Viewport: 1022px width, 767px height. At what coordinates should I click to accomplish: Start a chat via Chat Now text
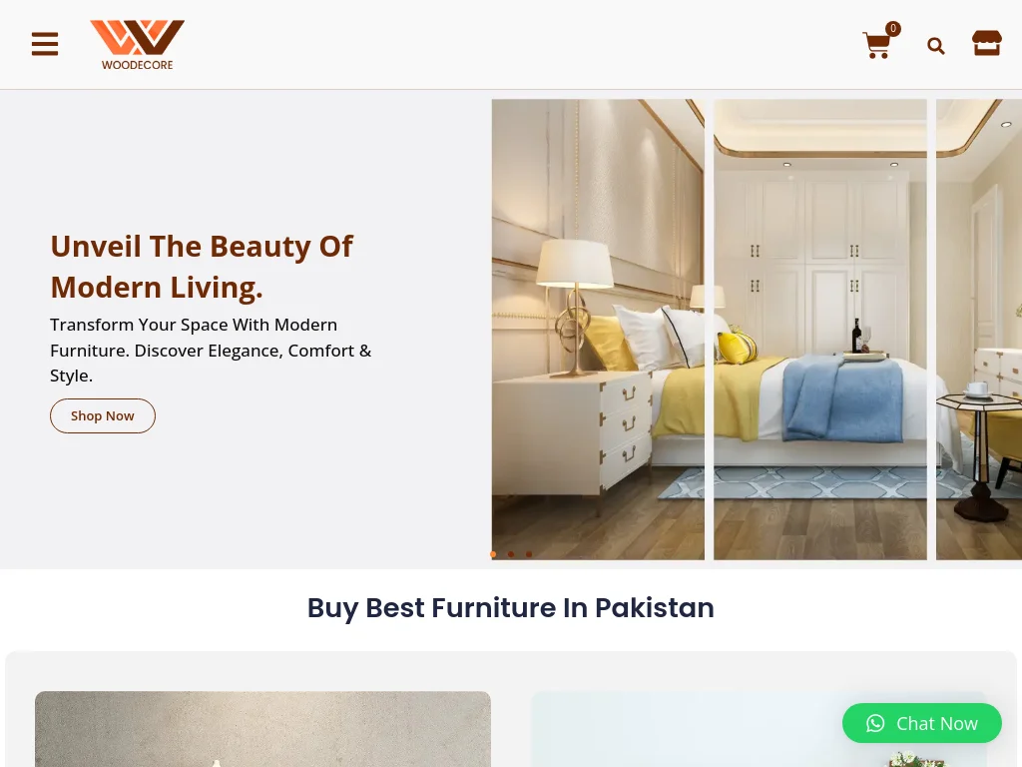(x=936, y=723)
